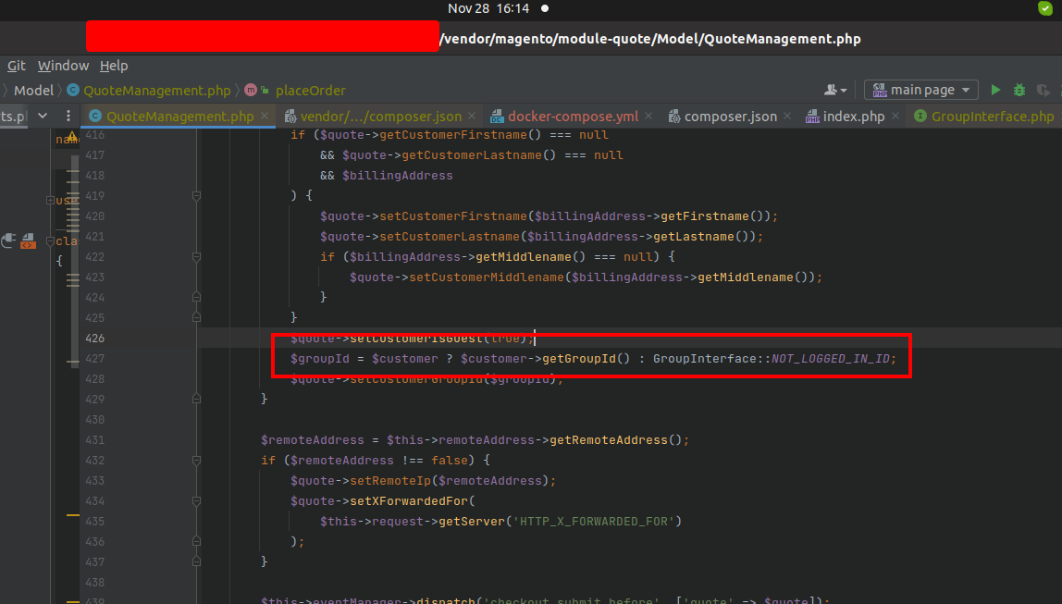
Task: Run 'main page' with coverage icon
Action: click(1043, 90)
